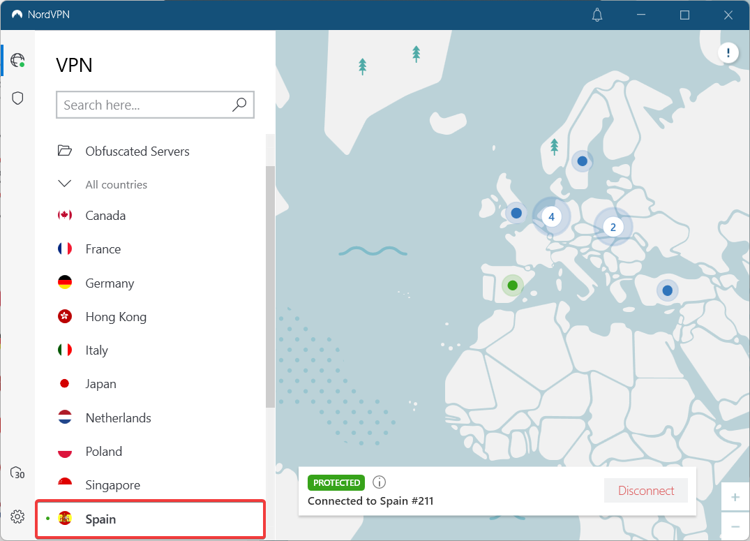Image resolution: width=750 pixels, height=541 pixels.
Task: Click the exclamation alert icon on map
Action: pyautogui.click(x=728, y=53)
